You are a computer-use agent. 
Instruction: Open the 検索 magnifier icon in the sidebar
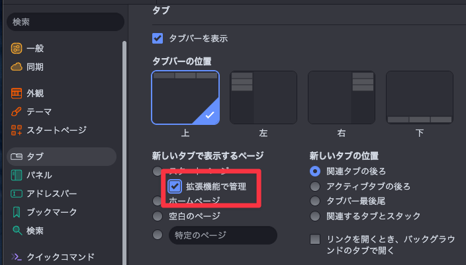point(17,231)
